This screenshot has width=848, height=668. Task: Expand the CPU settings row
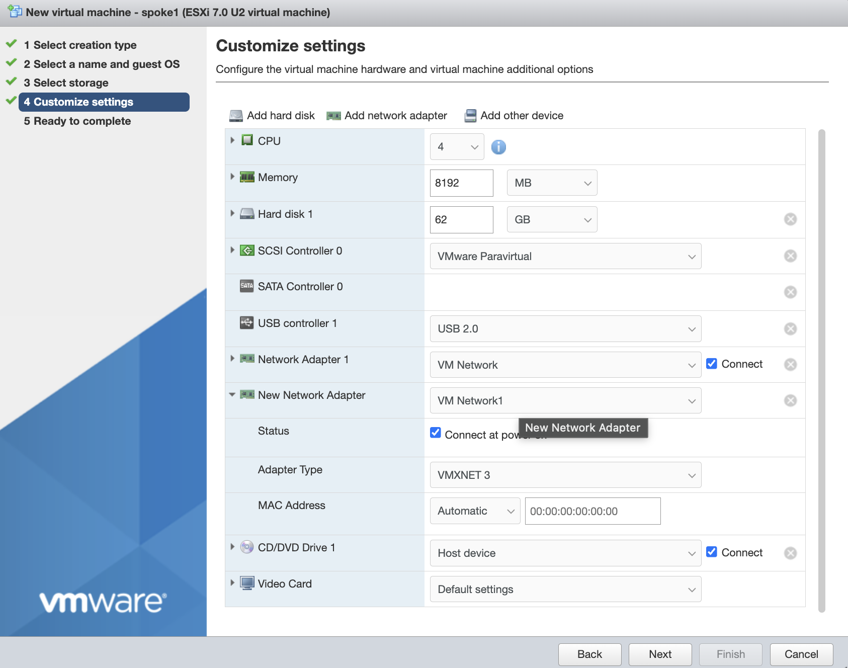tap(232, 140)
